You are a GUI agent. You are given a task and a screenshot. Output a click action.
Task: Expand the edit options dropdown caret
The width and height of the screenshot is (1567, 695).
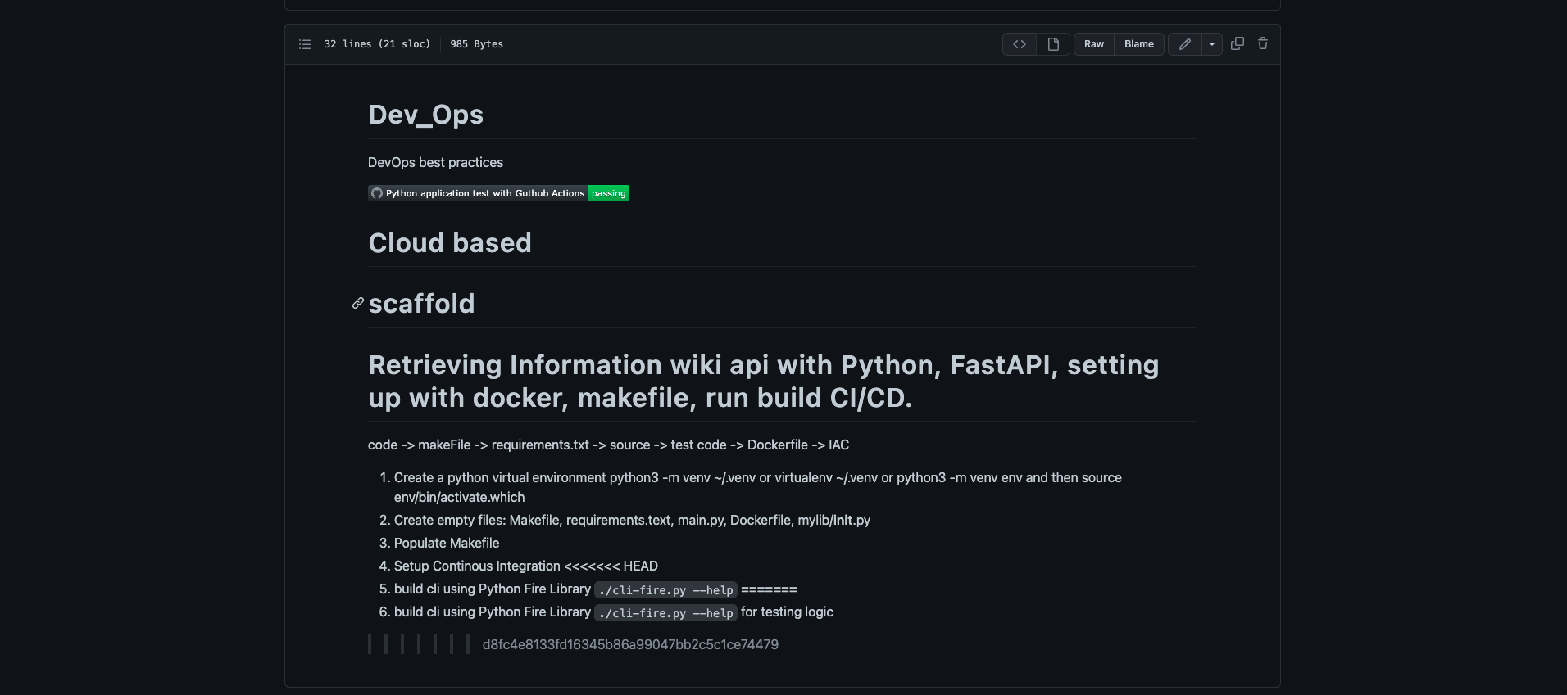click(1211, 44)
